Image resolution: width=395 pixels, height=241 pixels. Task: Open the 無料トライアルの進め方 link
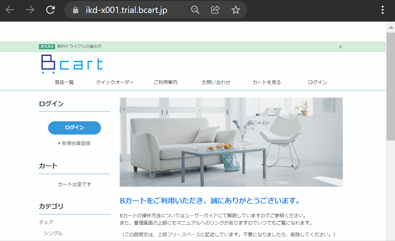point(79,46)
